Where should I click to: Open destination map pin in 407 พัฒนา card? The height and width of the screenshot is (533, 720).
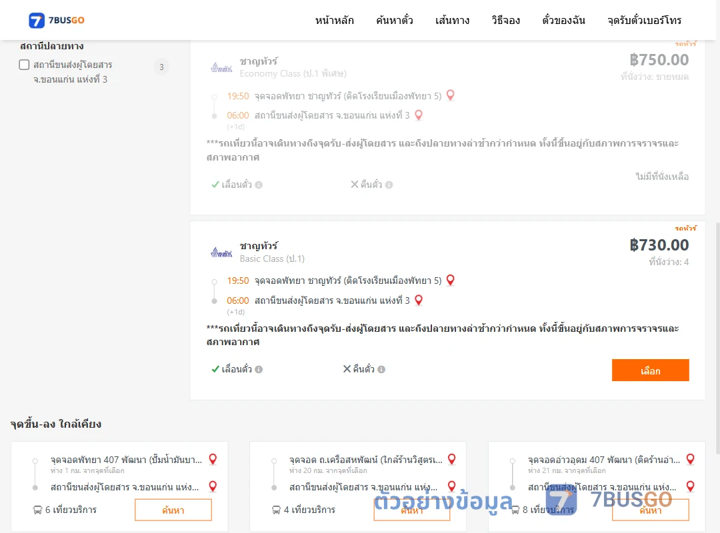point(213,486)
